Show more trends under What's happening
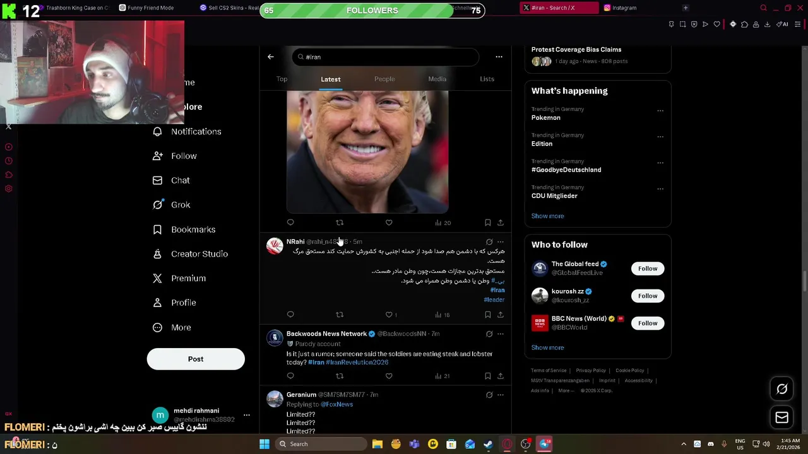Screen dimensions: 808x454 point(547,216)
